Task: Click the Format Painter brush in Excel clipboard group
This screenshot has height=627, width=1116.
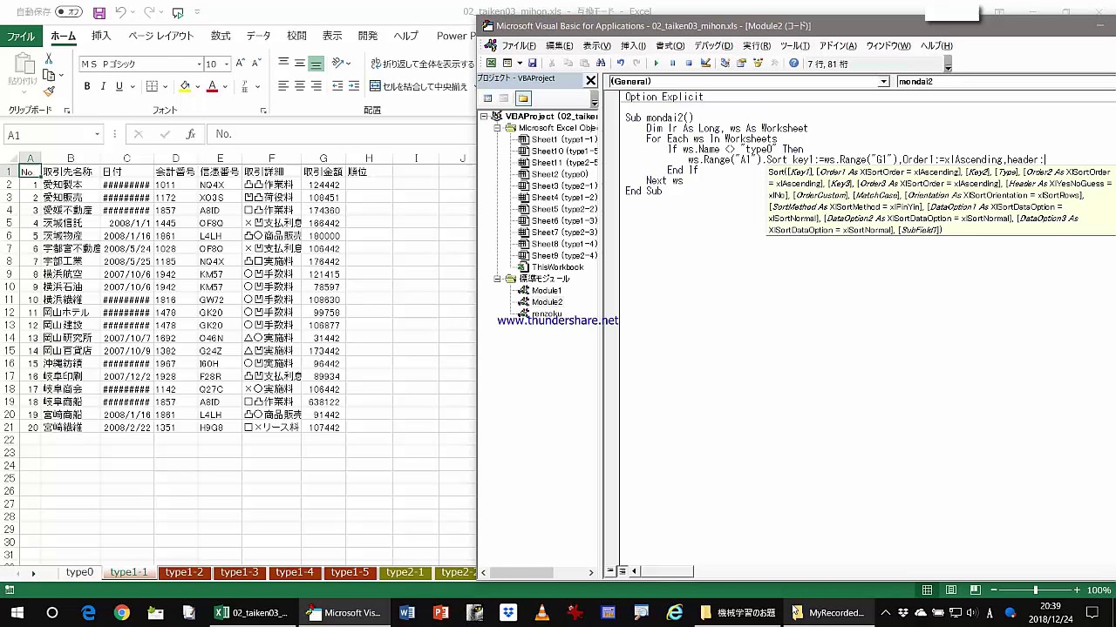Action: [49, 92]
